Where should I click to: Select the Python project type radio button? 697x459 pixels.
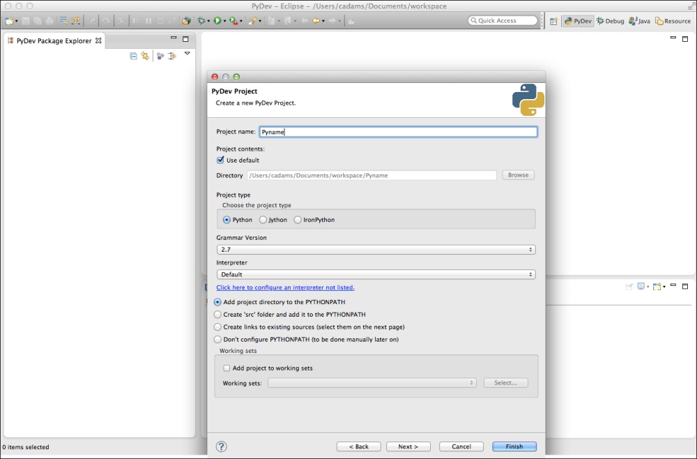(227, 220)
